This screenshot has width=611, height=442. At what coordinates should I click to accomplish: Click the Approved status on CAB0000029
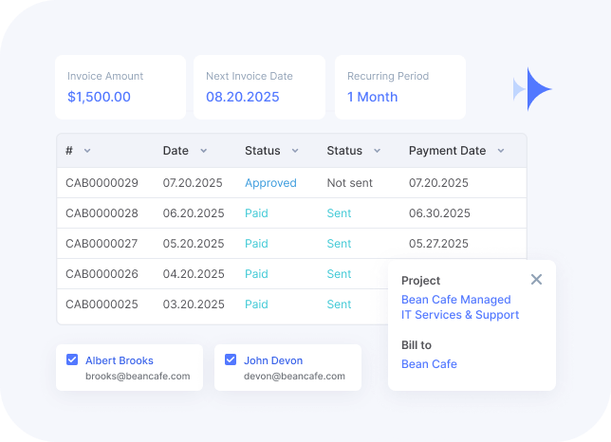click(270, 183)
